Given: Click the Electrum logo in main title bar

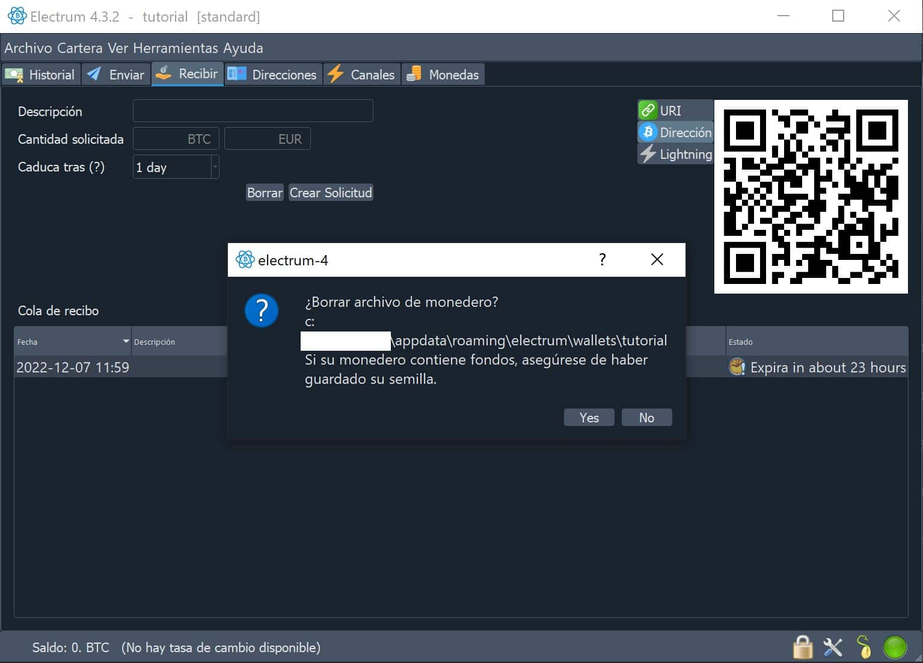Looking at the screenshot, I should click(17, 16).
